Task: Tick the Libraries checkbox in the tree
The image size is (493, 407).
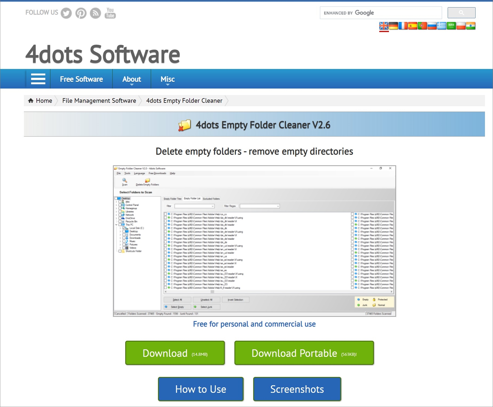Action: coord(120,212)
